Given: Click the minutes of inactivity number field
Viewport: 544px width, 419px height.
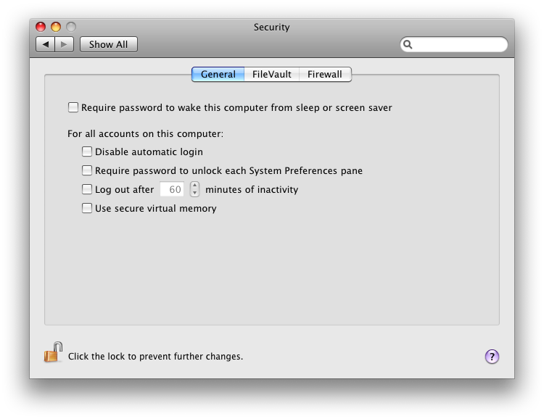Looking at the screenshot, I should pos(172,190).
